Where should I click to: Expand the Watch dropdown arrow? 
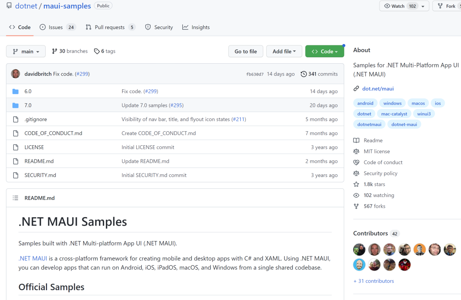coord(423,6)
